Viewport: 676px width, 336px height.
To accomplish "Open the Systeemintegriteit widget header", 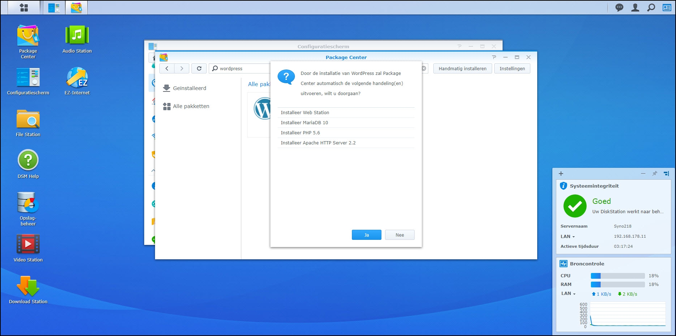I will click(x=594, y=186).
